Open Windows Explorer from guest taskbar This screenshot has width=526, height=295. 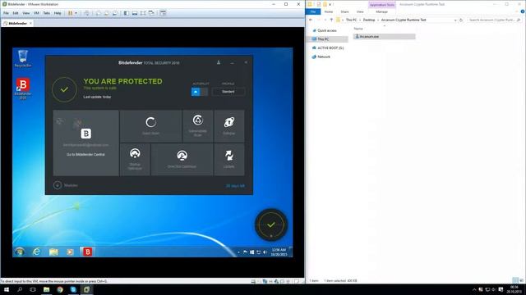53,252
